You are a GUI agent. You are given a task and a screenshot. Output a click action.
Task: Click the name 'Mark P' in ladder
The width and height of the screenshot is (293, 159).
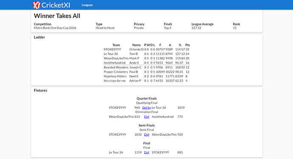(134, 58)
